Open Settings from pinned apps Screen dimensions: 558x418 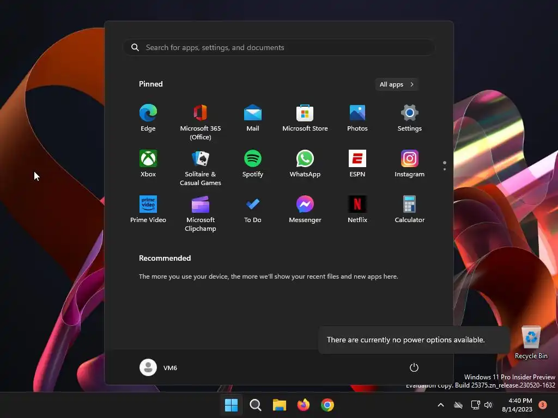pos(410,118)
